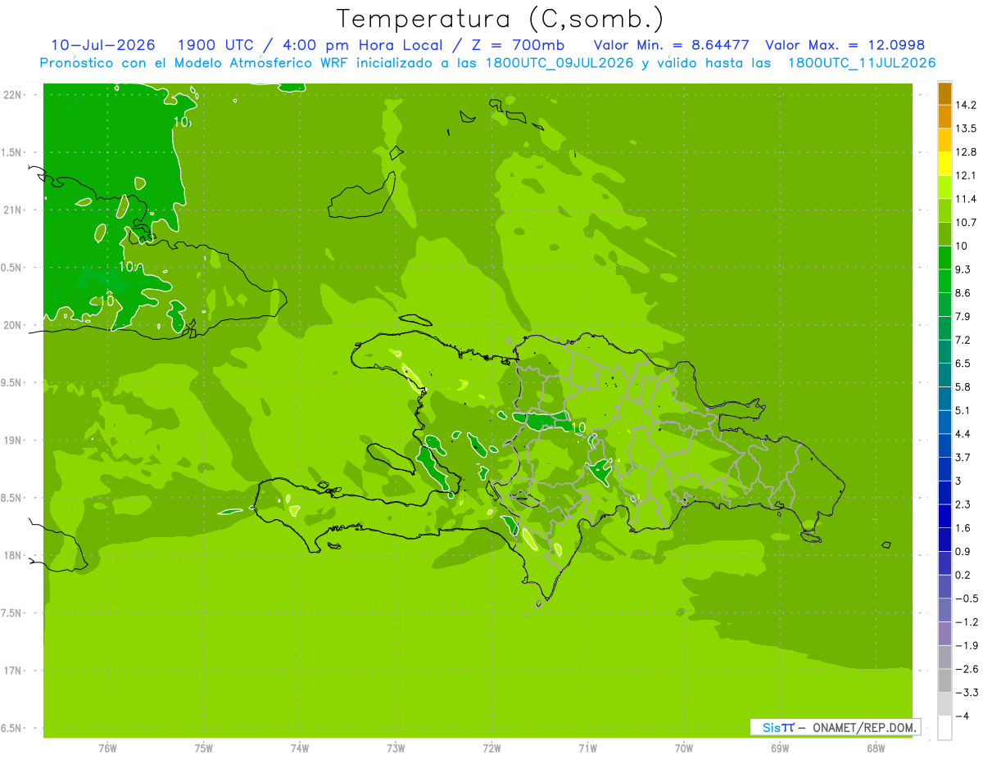Pick the light green swatch between 10.7 and 11.4

point(944,210)
